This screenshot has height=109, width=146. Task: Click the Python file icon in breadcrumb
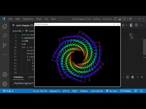[x=26, y=31]
